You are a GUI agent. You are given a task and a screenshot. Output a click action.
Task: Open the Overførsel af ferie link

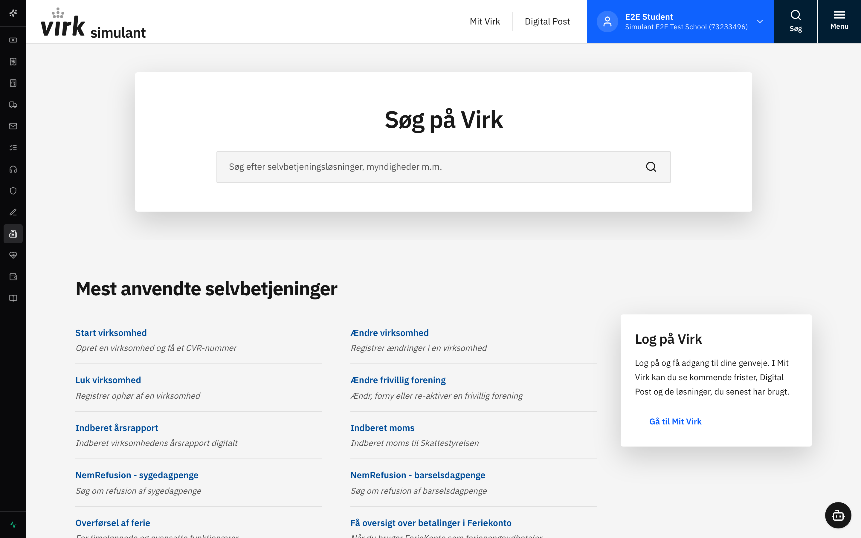pyautogui.click(x=113, y=523)
